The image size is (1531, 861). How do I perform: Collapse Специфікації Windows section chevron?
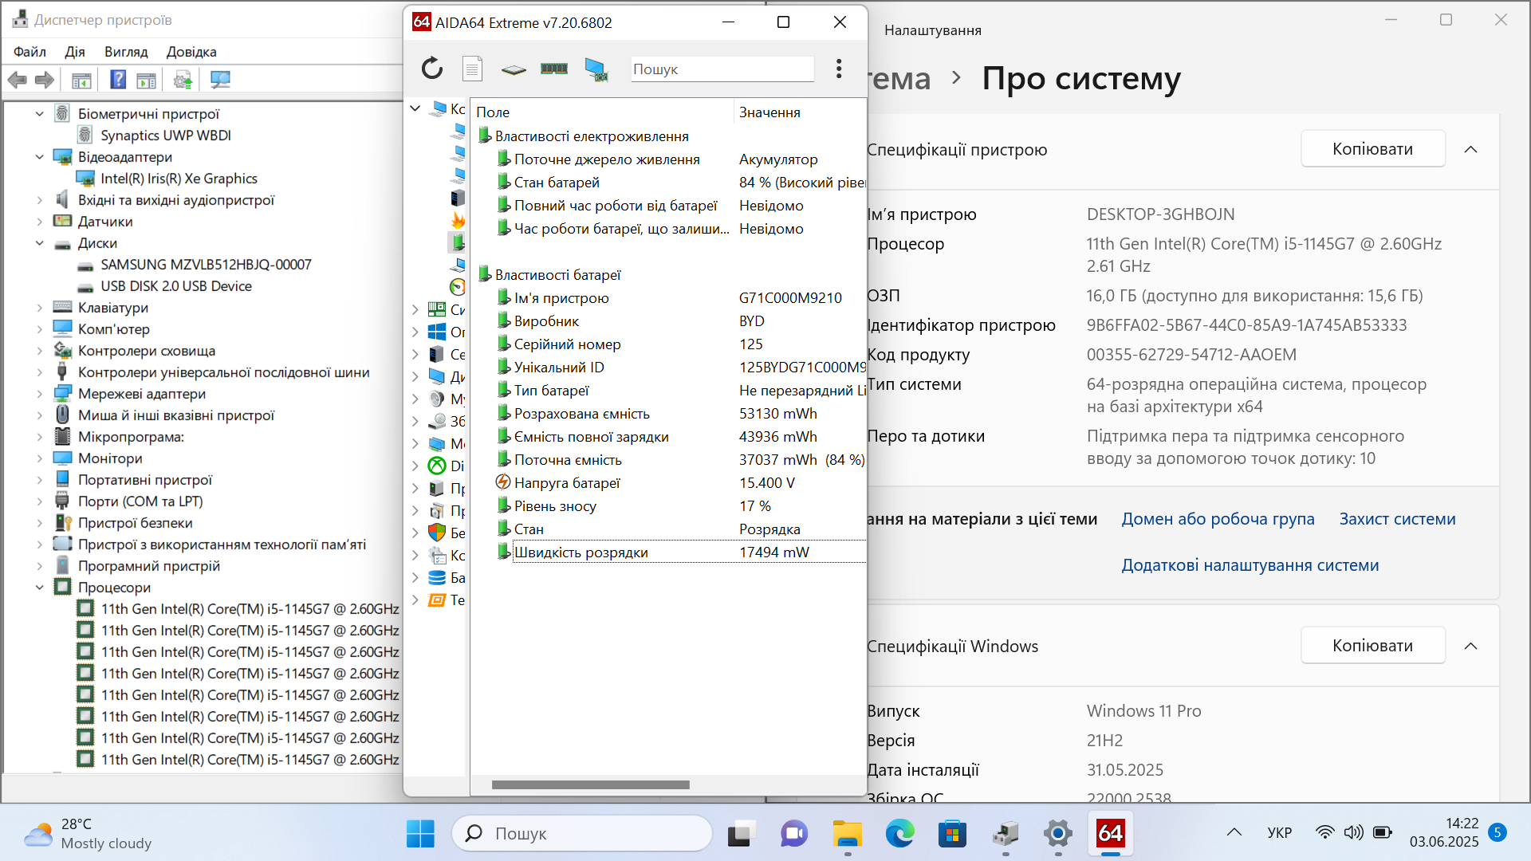[x=1471, y=646]
